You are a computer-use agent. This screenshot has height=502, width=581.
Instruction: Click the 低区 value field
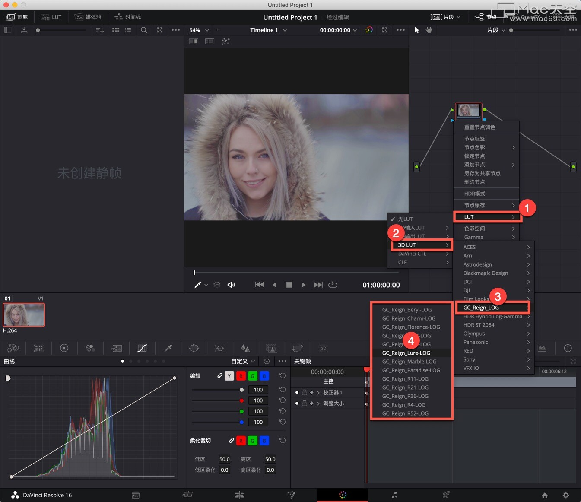pyautogui.click(x=224, y=459)
